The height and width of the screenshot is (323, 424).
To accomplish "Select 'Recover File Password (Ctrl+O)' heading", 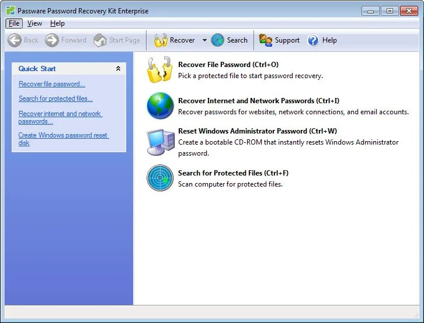I will click(x=228, y=65).
